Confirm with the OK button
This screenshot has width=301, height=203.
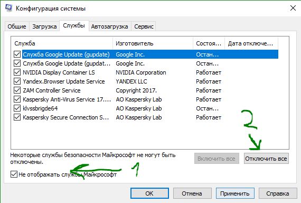[149, 193]
